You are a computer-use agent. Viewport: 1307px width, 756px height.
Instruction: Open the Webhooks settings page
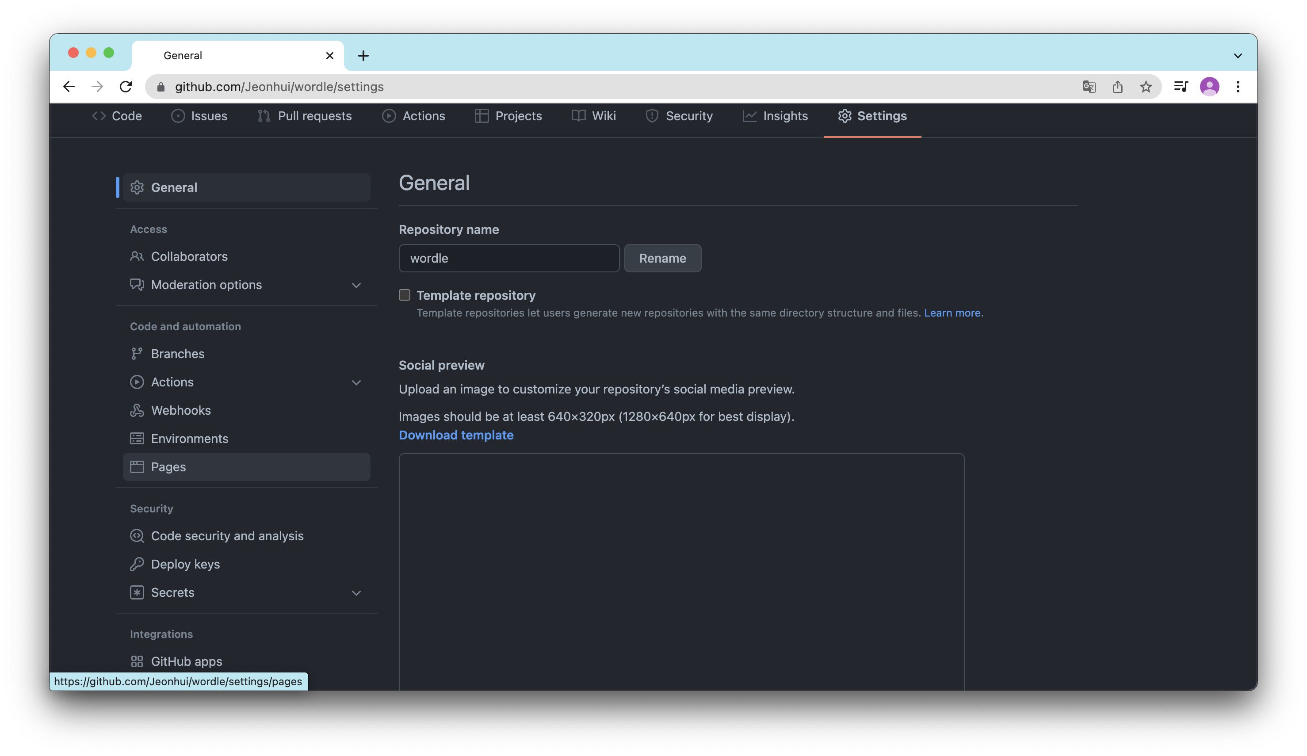coord(246,410)
